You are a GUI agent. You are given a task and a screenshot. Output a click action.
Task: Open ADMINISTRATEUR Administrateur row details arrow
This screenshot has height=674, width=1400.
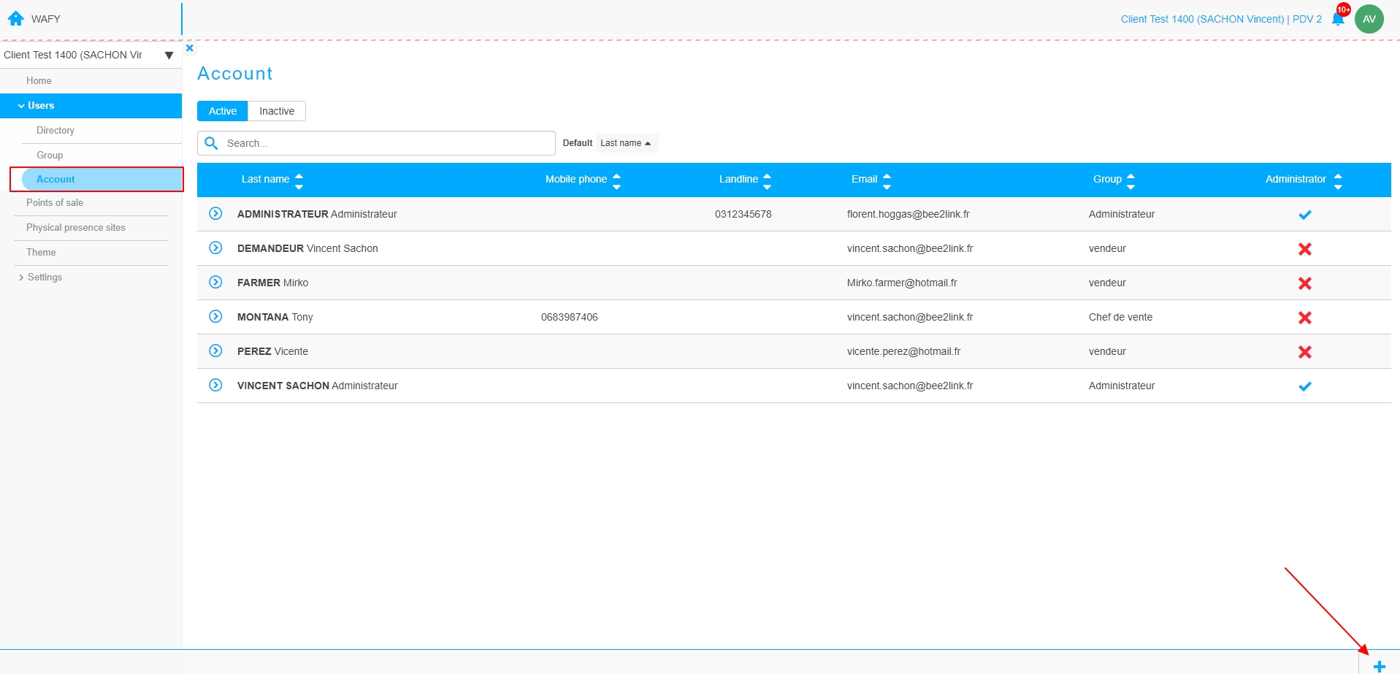click(215, 213)
